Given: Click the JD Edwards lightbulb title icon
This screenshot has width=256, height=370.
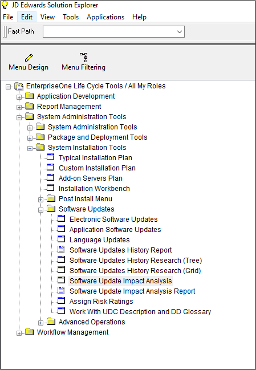Looking at the screenshot, I should [x=5, y=5].
